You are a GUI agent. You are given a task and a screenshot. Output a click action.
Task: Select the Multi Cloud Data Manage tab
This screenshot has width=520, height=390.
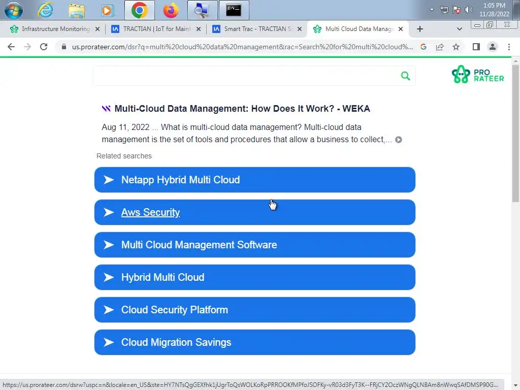(358, 29)
